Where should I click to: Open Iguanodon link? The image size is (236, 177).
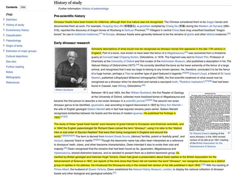click(97, 105)
